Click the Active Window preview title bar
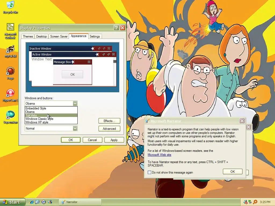The image size is (275, 206). coord(74,54)
